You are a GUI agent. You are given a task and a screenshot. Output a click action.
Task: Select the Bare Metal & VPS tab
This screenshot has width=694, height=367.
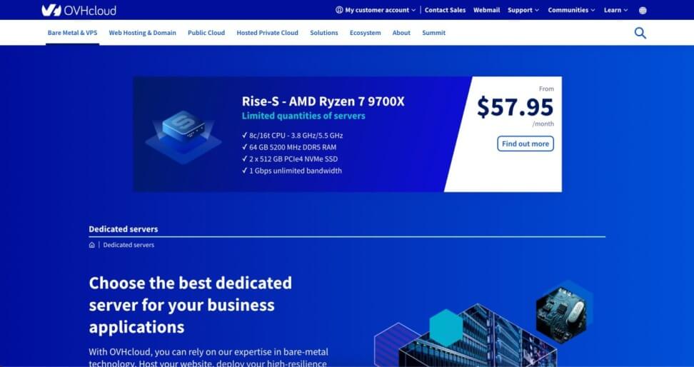coord(72,33)
